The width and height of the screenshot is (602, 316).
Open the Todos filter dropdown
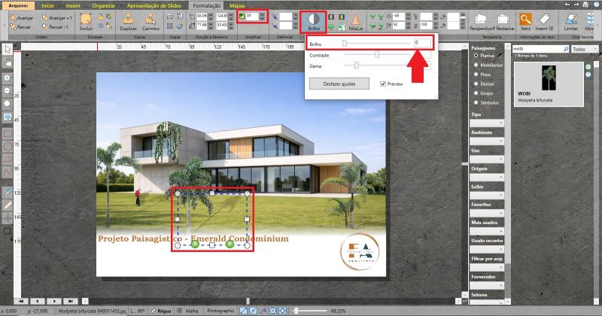(x=580, y=49)
